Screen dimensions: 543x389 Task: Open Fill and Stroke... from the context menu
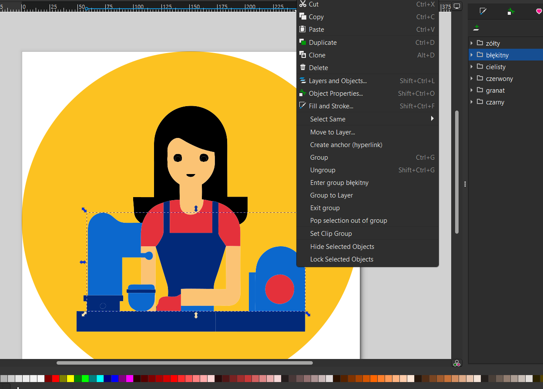pyautogui.click(x=368, y=106)
